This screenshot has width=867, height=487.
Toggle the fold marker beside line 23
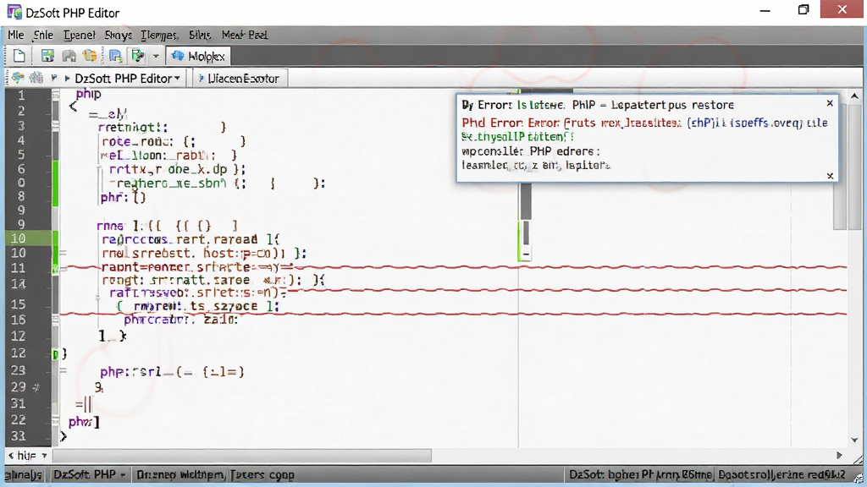[63, 370]
